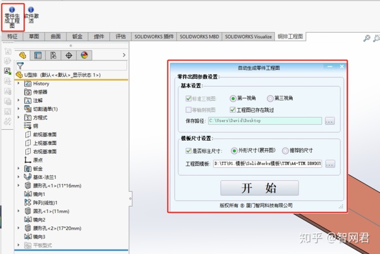The image size is (380, 254).
Task: Expand the History tree node
Action: 18,83
